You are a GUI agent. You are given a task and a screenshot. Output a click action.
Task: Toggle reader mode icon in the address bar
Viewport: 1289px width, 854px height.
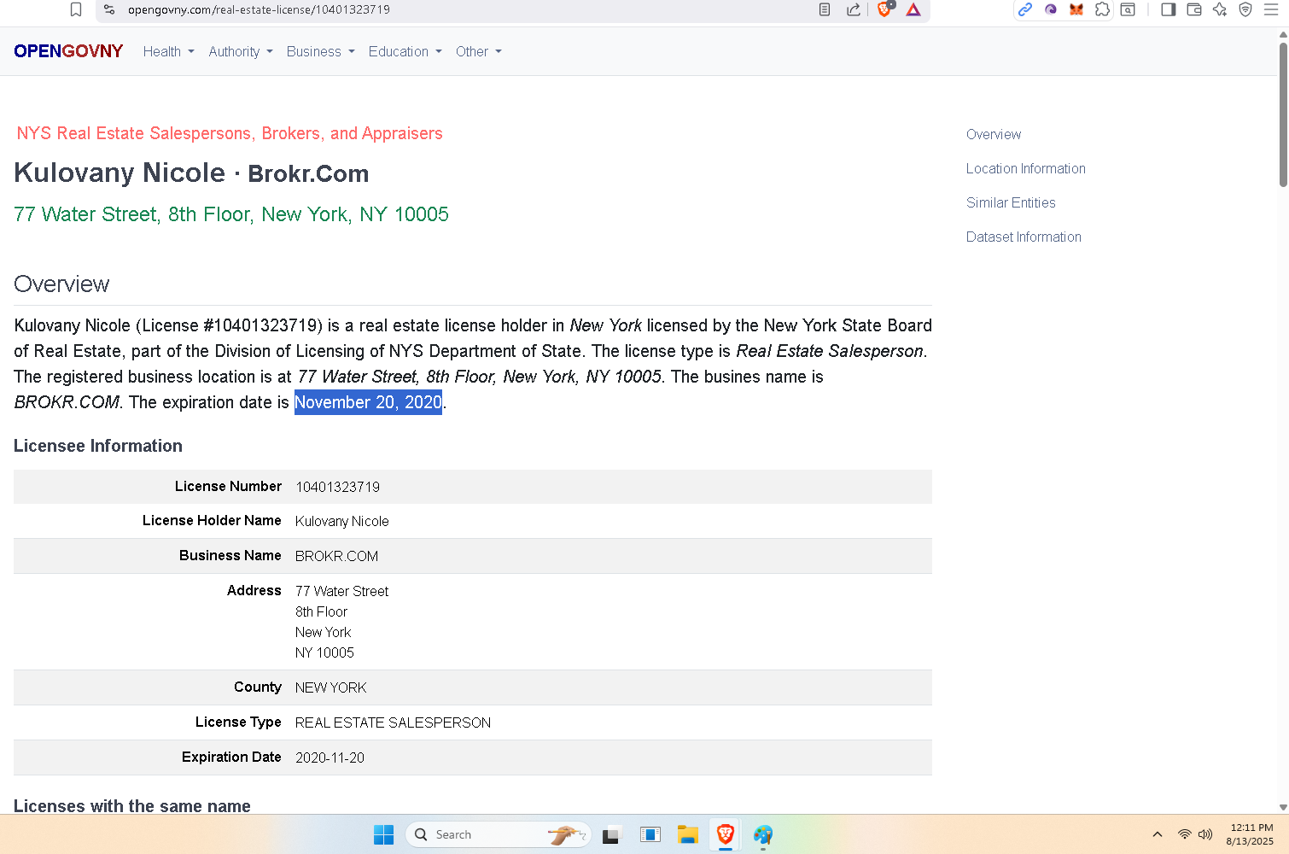(x=825, y=9)
